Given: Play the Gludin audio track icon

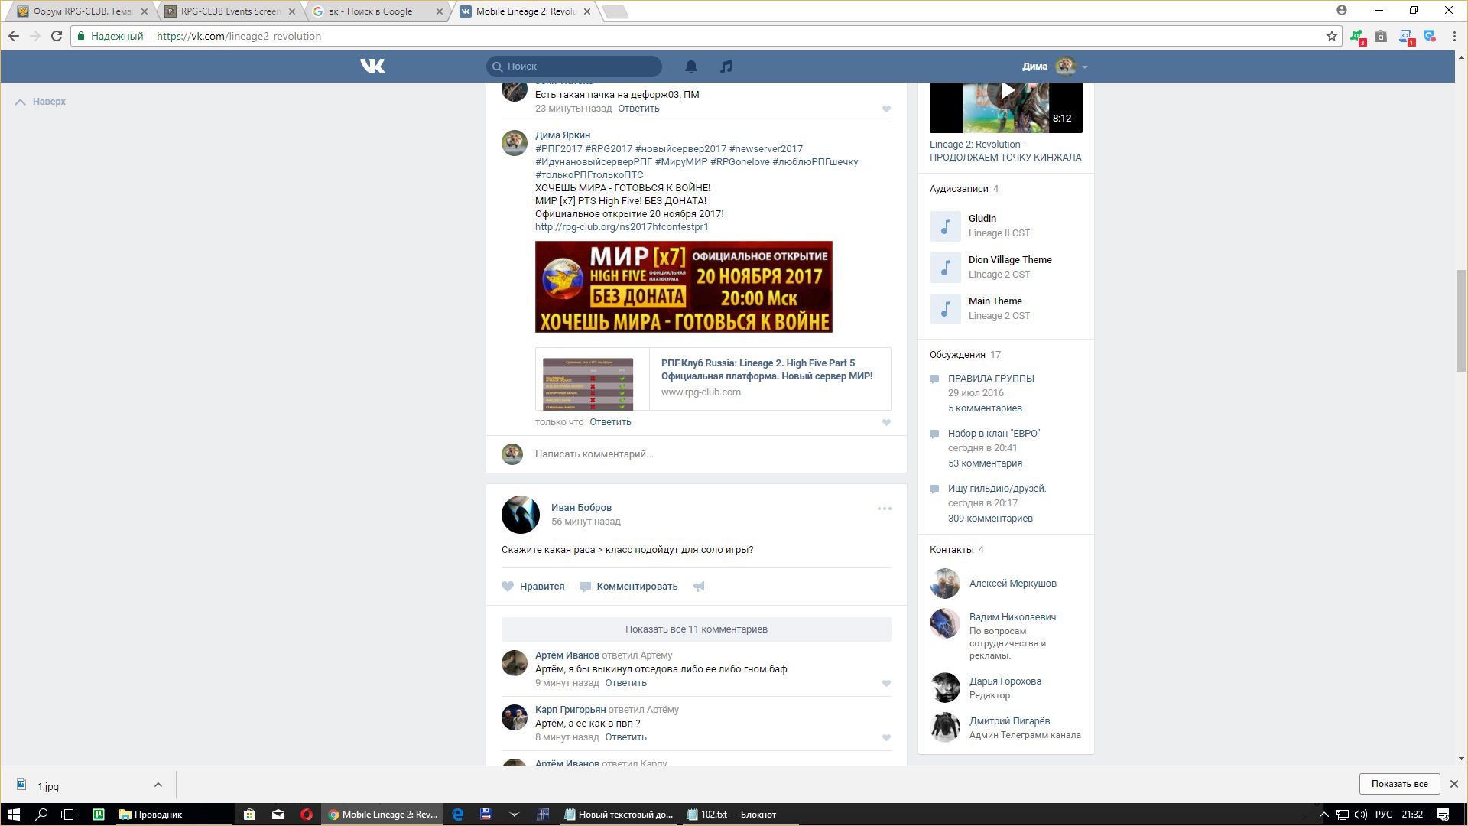Looking at the screenshot, I should point(945,226).
